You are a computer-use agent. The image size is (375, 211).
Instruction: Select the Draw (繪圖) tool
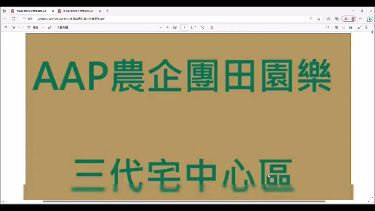tap(33, 27)
